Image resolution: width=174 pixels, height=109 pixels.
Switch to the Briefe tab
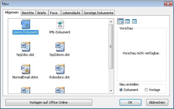point(42,13)
